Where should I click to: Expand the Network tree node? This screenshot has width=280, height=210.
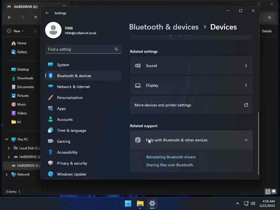7,174
